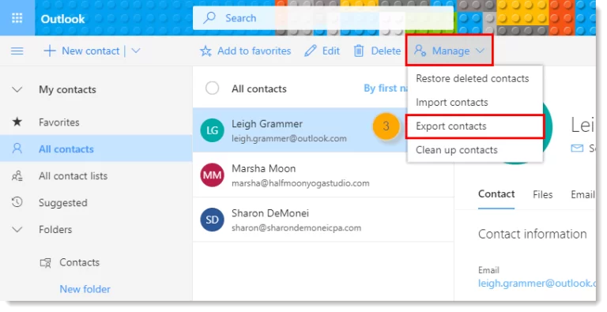Open the app launcher grid icon

17,18
